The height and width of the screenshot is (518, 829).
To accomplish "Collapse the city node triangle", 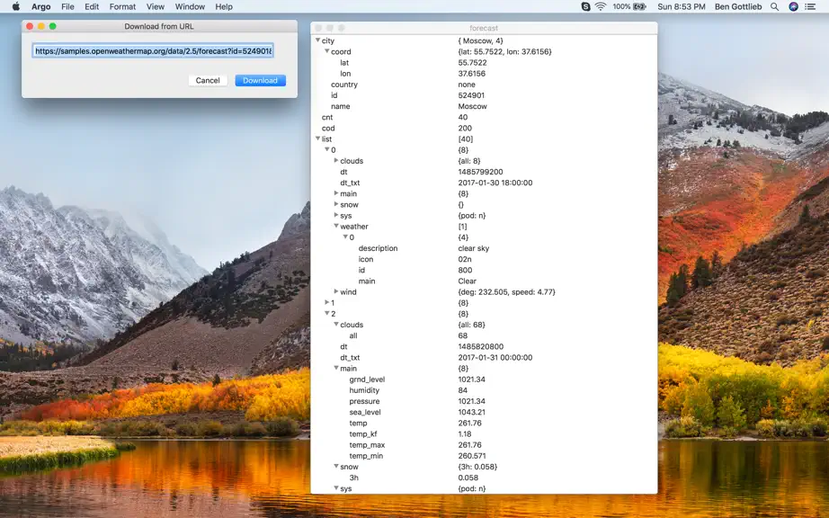I will point(317,40).
